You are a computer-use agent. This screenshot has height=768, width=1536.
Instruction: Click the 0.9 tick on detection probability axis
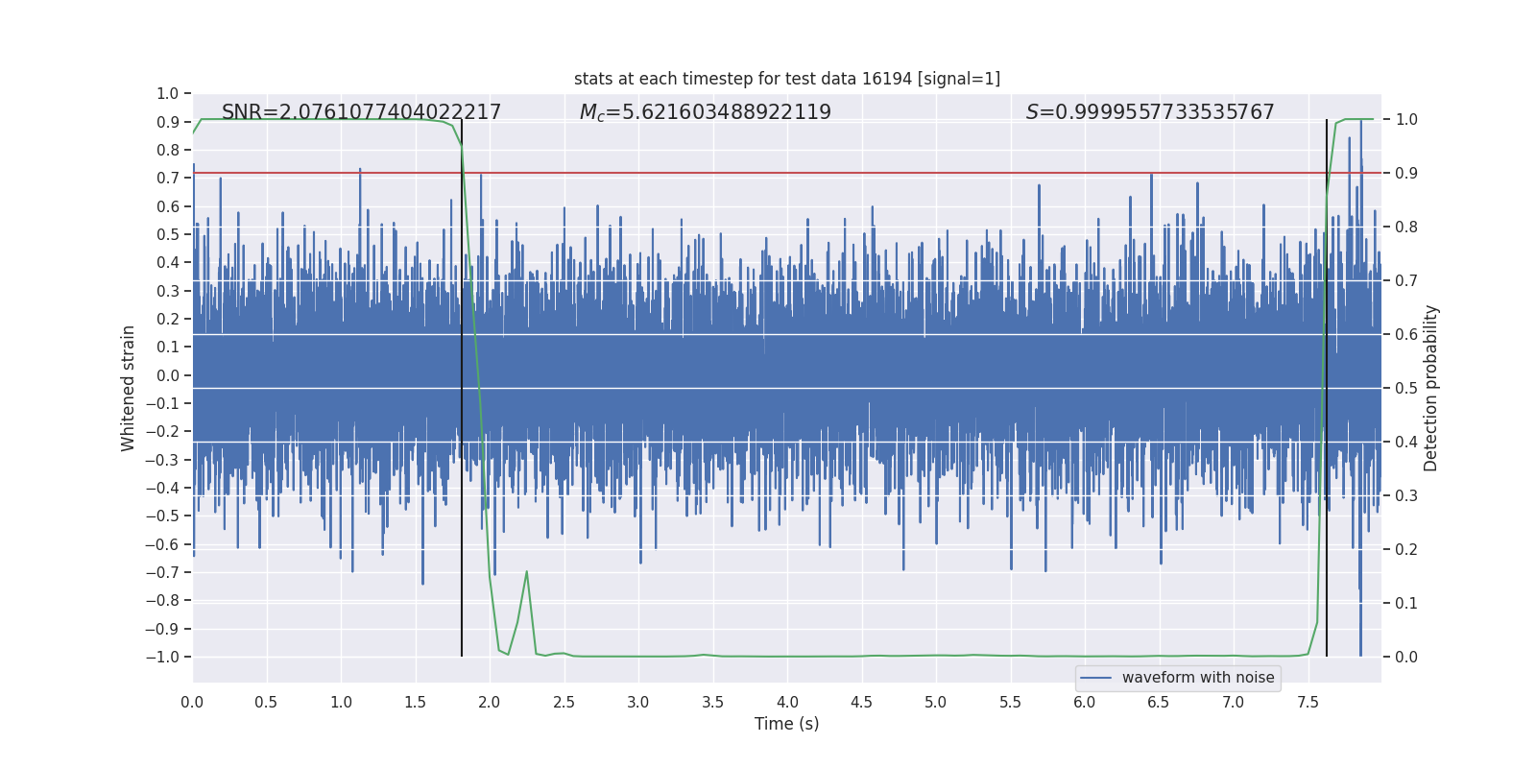click(x=1406, y=173)
